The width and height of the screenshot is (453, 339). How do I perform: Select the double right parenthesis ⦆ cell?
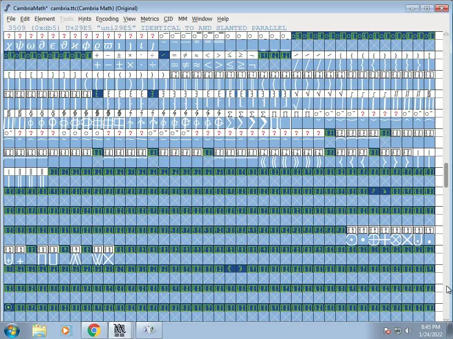241,269
